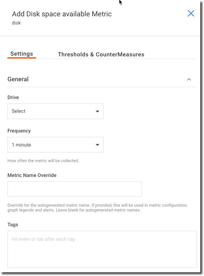
Task: Click the orange underline beneath Settings
Action: pyautogui.click(x=22, y=58)
